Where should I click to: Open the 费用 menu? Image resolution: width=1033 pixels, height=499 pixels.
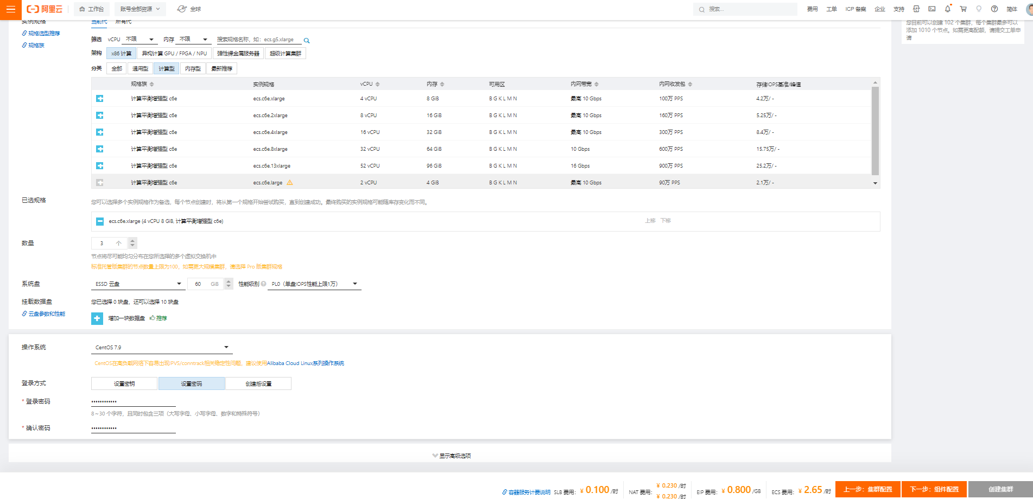click(812, 9)
